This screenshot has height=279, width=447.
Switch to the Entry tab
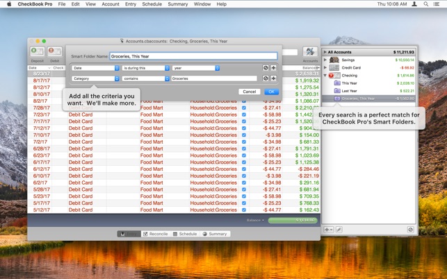coord(129,234)
